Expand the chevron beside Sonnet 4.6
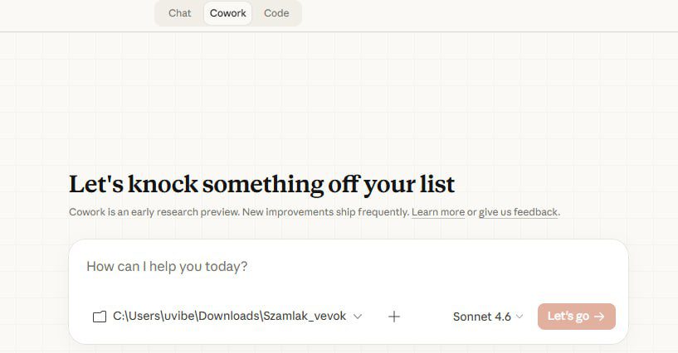The width and height of the screenshot is (678, 353). coord(519,317)
